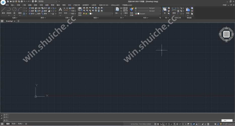235x126 pixels.
Task: Select the 直线 (Line) drawing tool
Action: (x=3, y=10)
